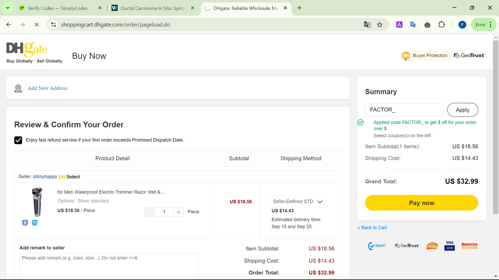The image size is (499, 280).
Task: Open the Men Waterproof Electric Trimmer title
Action: (x=111, y=192)
